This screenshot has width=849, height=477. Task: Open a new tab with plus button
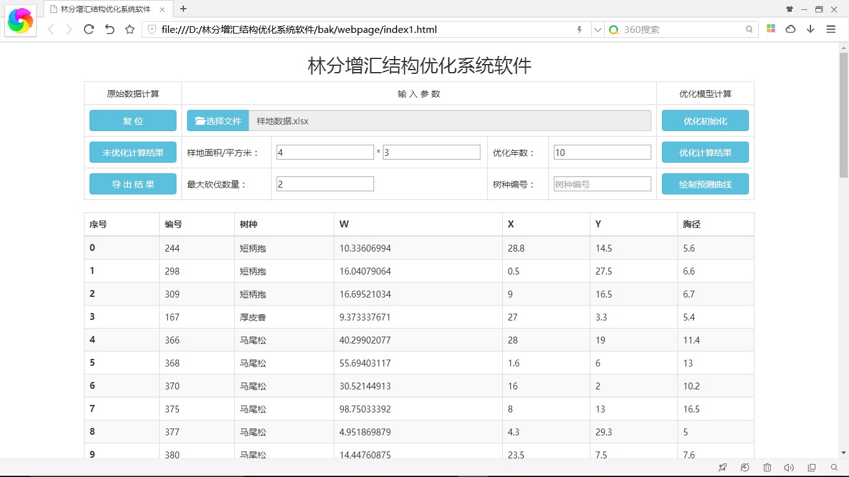183,9
